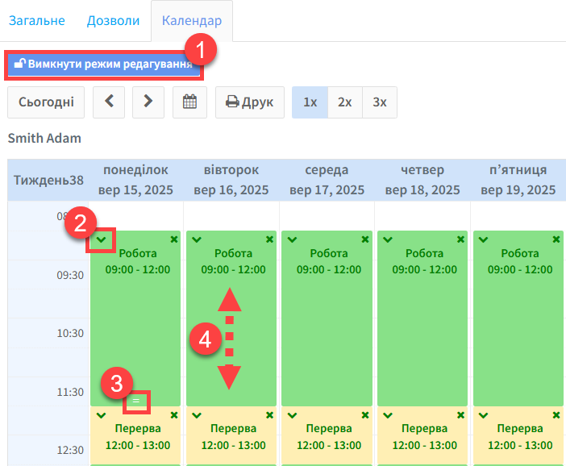Turn off editing mode with the lock button
566x466 pixels.
click(x=103, y=64)
